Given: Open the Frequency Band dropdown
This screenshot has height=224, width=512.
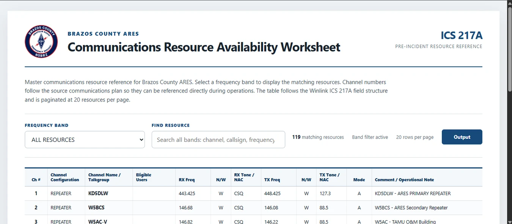Looking at the screenshot, I should point(85,139).
